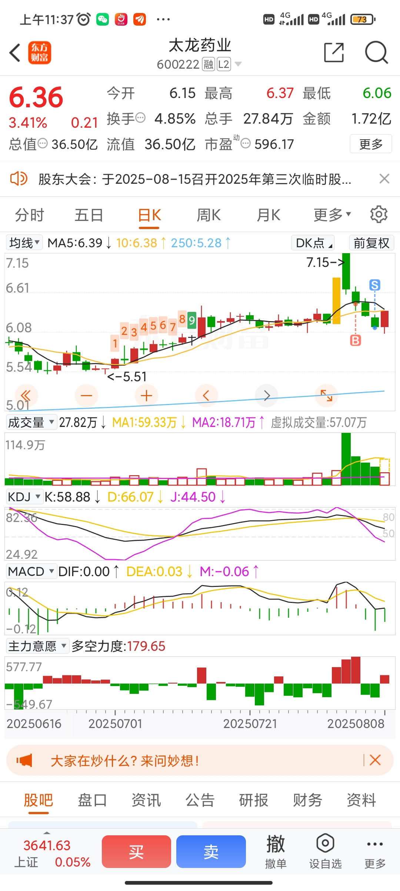Move chart left with left chevron

206,395
